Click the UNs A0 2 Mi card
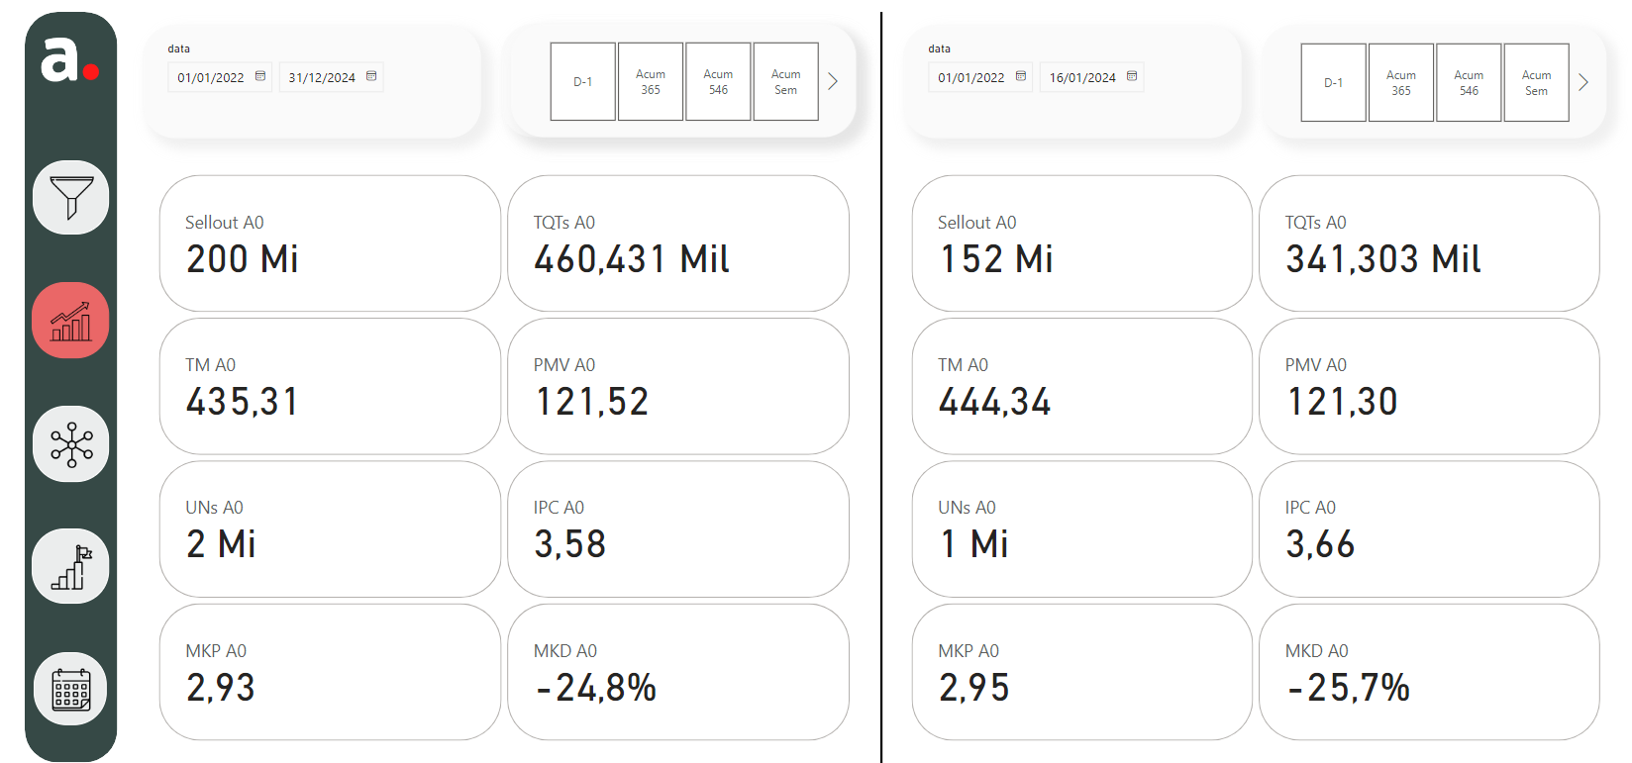This screenshot has height=763, width=1632. pyautogui.click(x=330, y=529)
